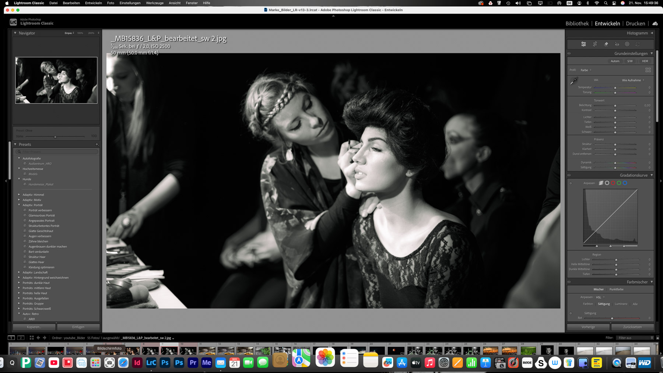This screenshot has height=373, width=663.
Task: Open the profile browser grid icon
Action: tap(648, 70)
